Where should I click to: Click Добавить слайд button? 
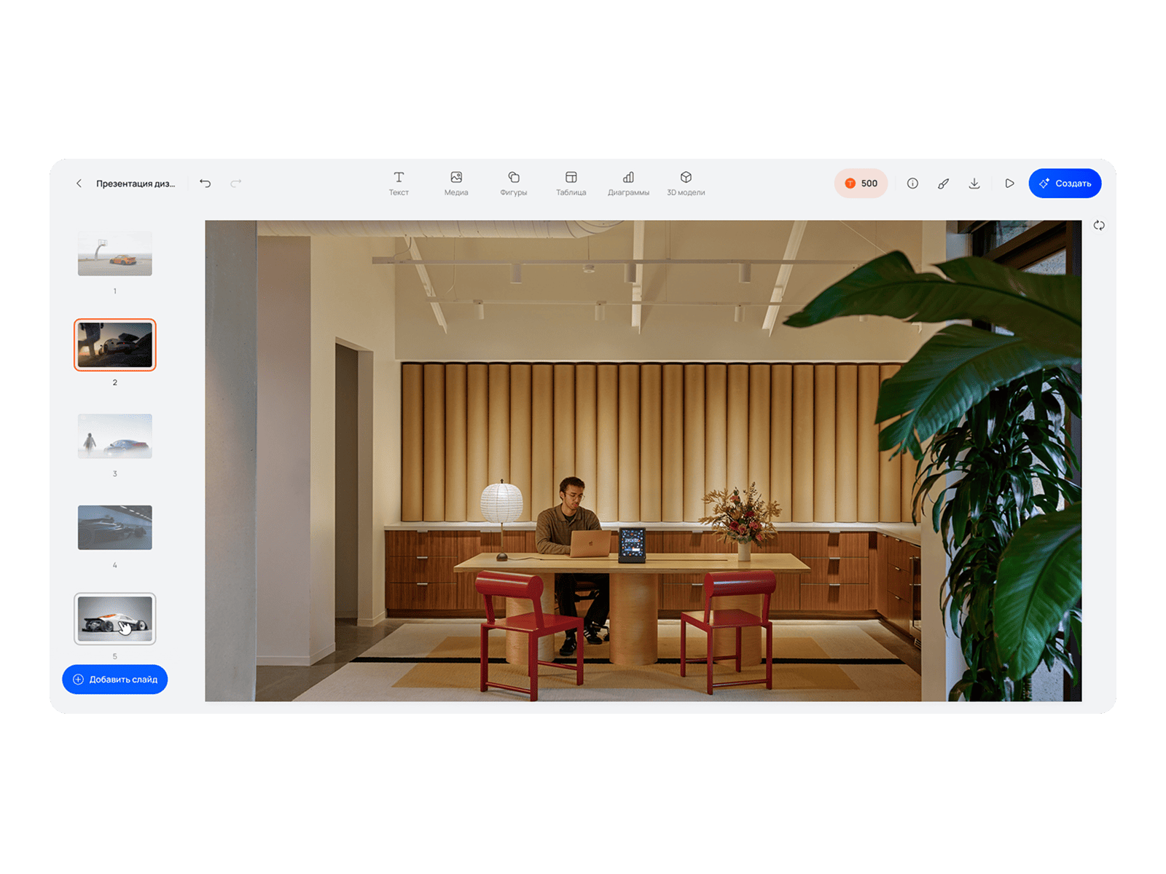pos(115,680)
